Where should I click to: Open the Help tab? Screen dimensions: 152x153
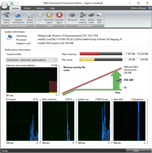pos(52,8)
